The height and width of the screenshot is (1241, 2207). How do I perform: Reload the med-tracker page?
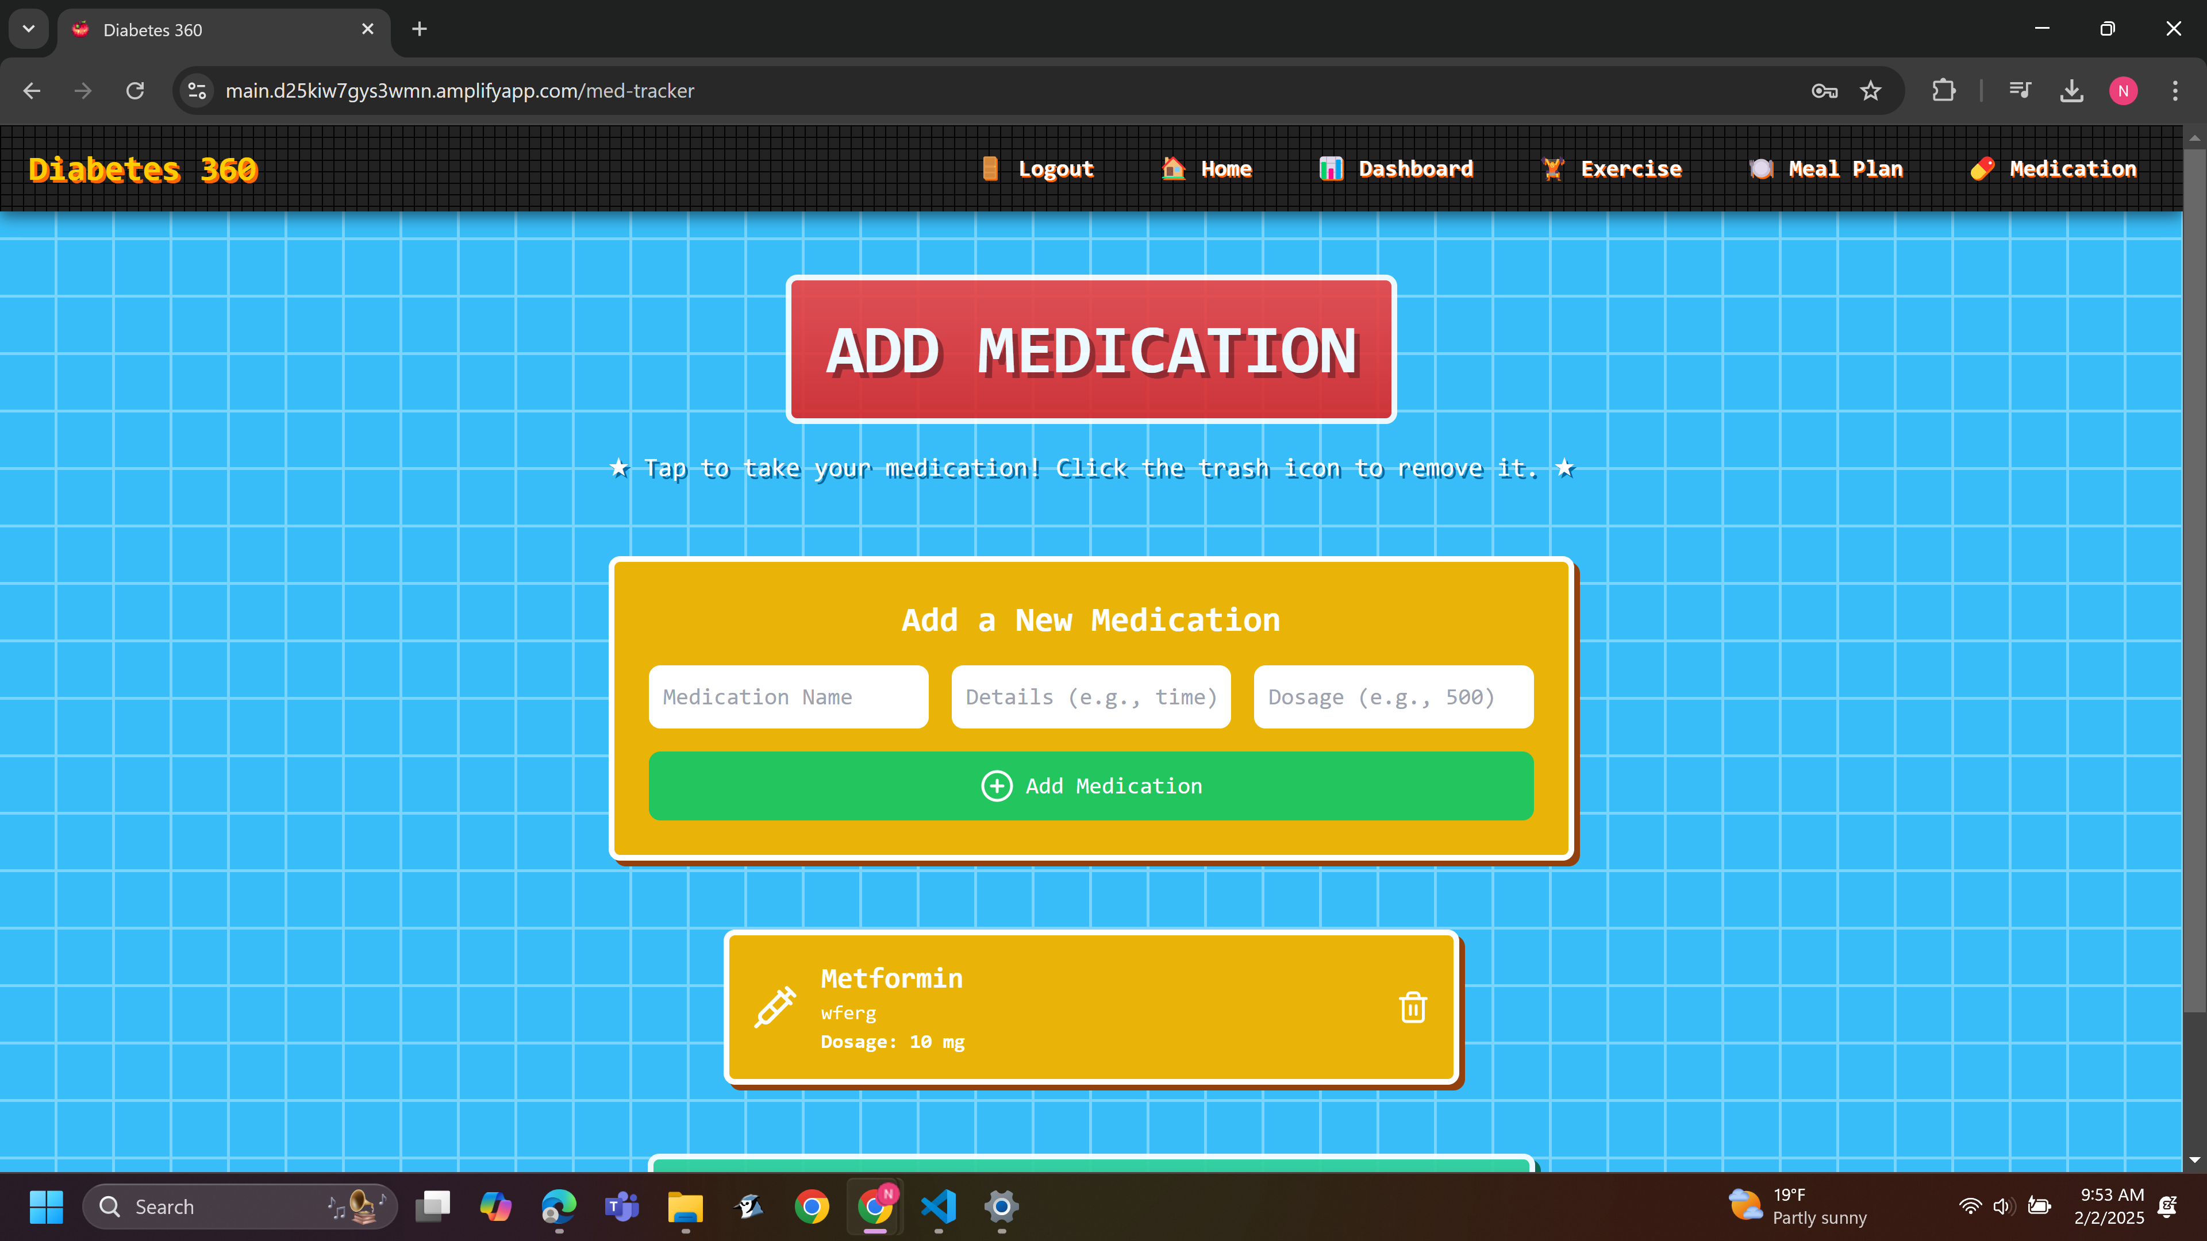(136, 91)
